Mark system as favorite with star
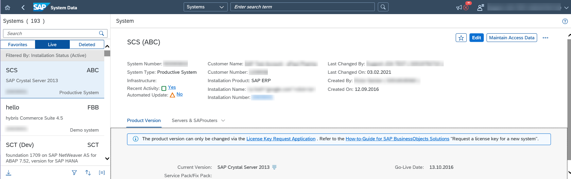 click(461, 38)
